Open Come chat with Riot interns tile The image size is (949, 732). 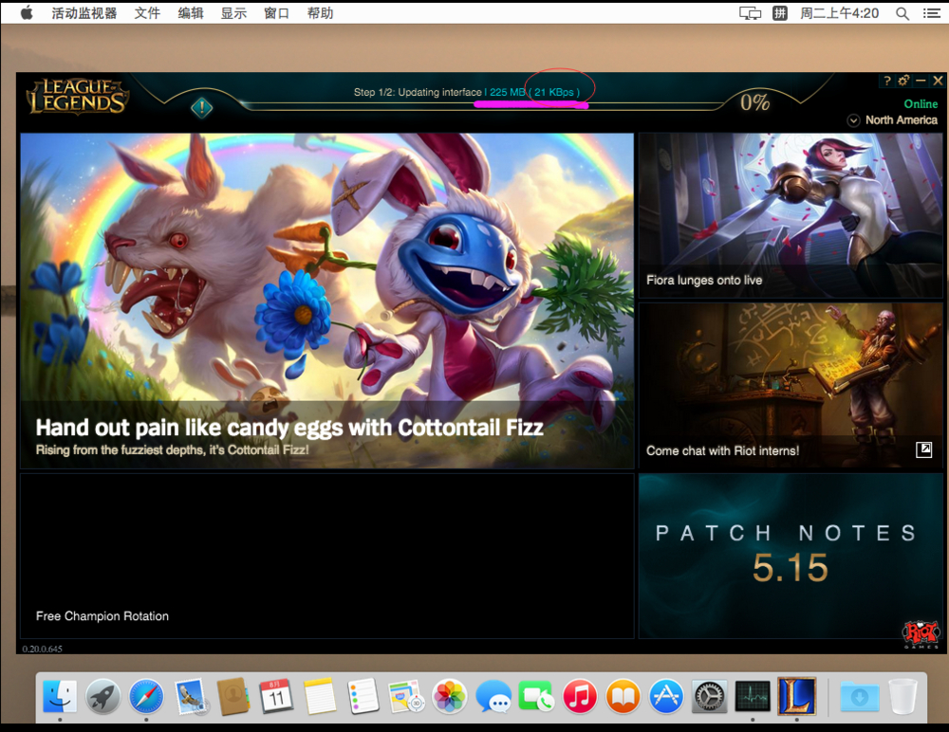coord(791,386)
